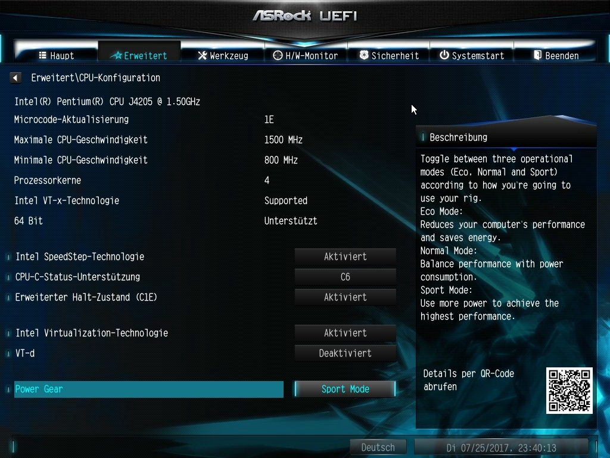Screen dimensions: 610x458
Task: Click the 800 MHz value
Action: click(281, 160)
